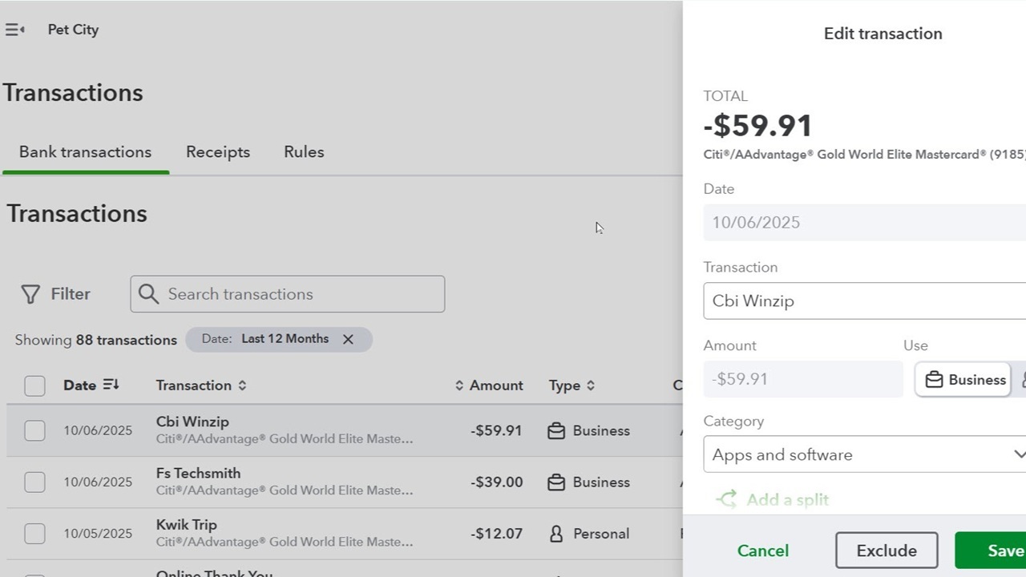
Task: Cancel the transaction edit
Action: click(x=763, y=551)
